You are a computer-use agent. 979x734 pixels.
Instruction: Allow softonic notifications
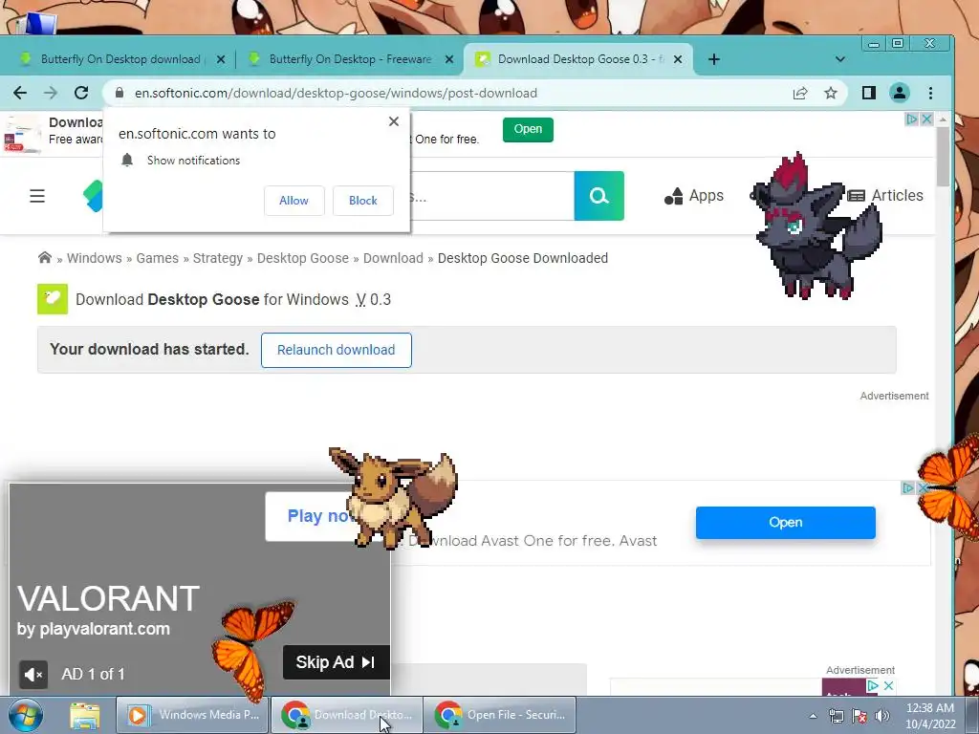[294, 201]
